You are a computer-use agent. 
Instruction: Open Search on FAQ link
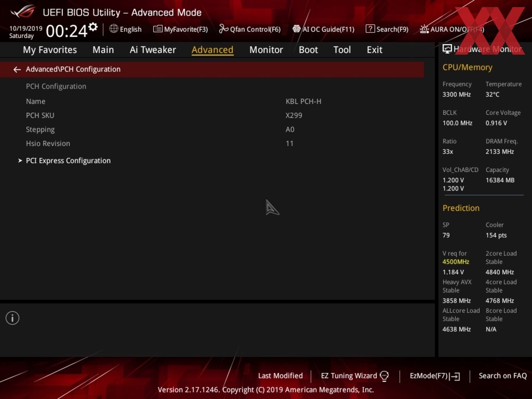(x=503, y=376)
